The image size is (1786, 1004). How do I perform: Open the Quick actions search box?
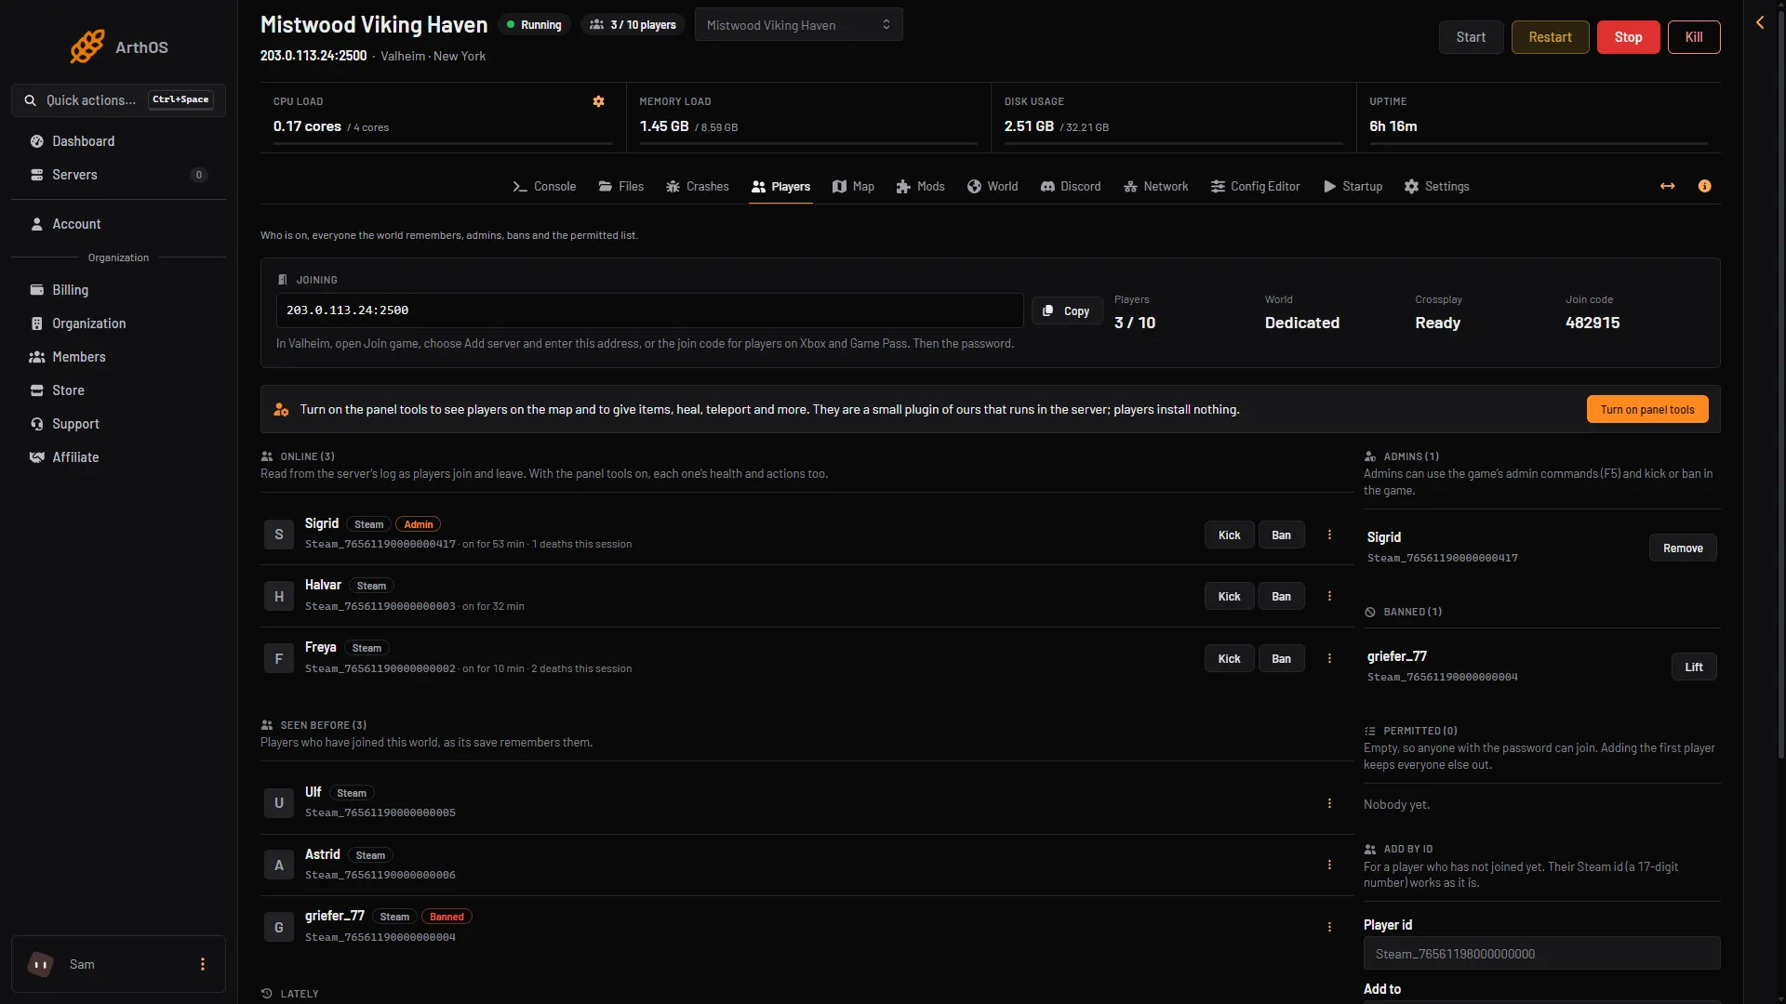click(x=118, y=100)
